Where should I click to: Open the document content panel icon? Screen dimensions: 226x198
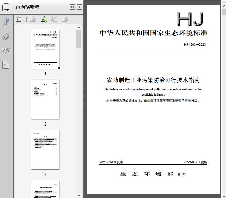pyautogui.click(x=6, y=65)
